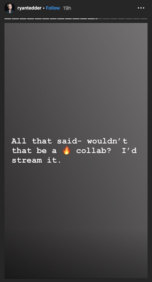152x282 pixels.
Task: Click the "I'd" text in the story
Action: coord(129,150)
